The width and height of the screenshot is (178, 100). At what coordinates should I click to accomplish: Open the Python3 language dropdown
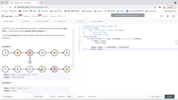pyautogui.click(x=82, y=21)
